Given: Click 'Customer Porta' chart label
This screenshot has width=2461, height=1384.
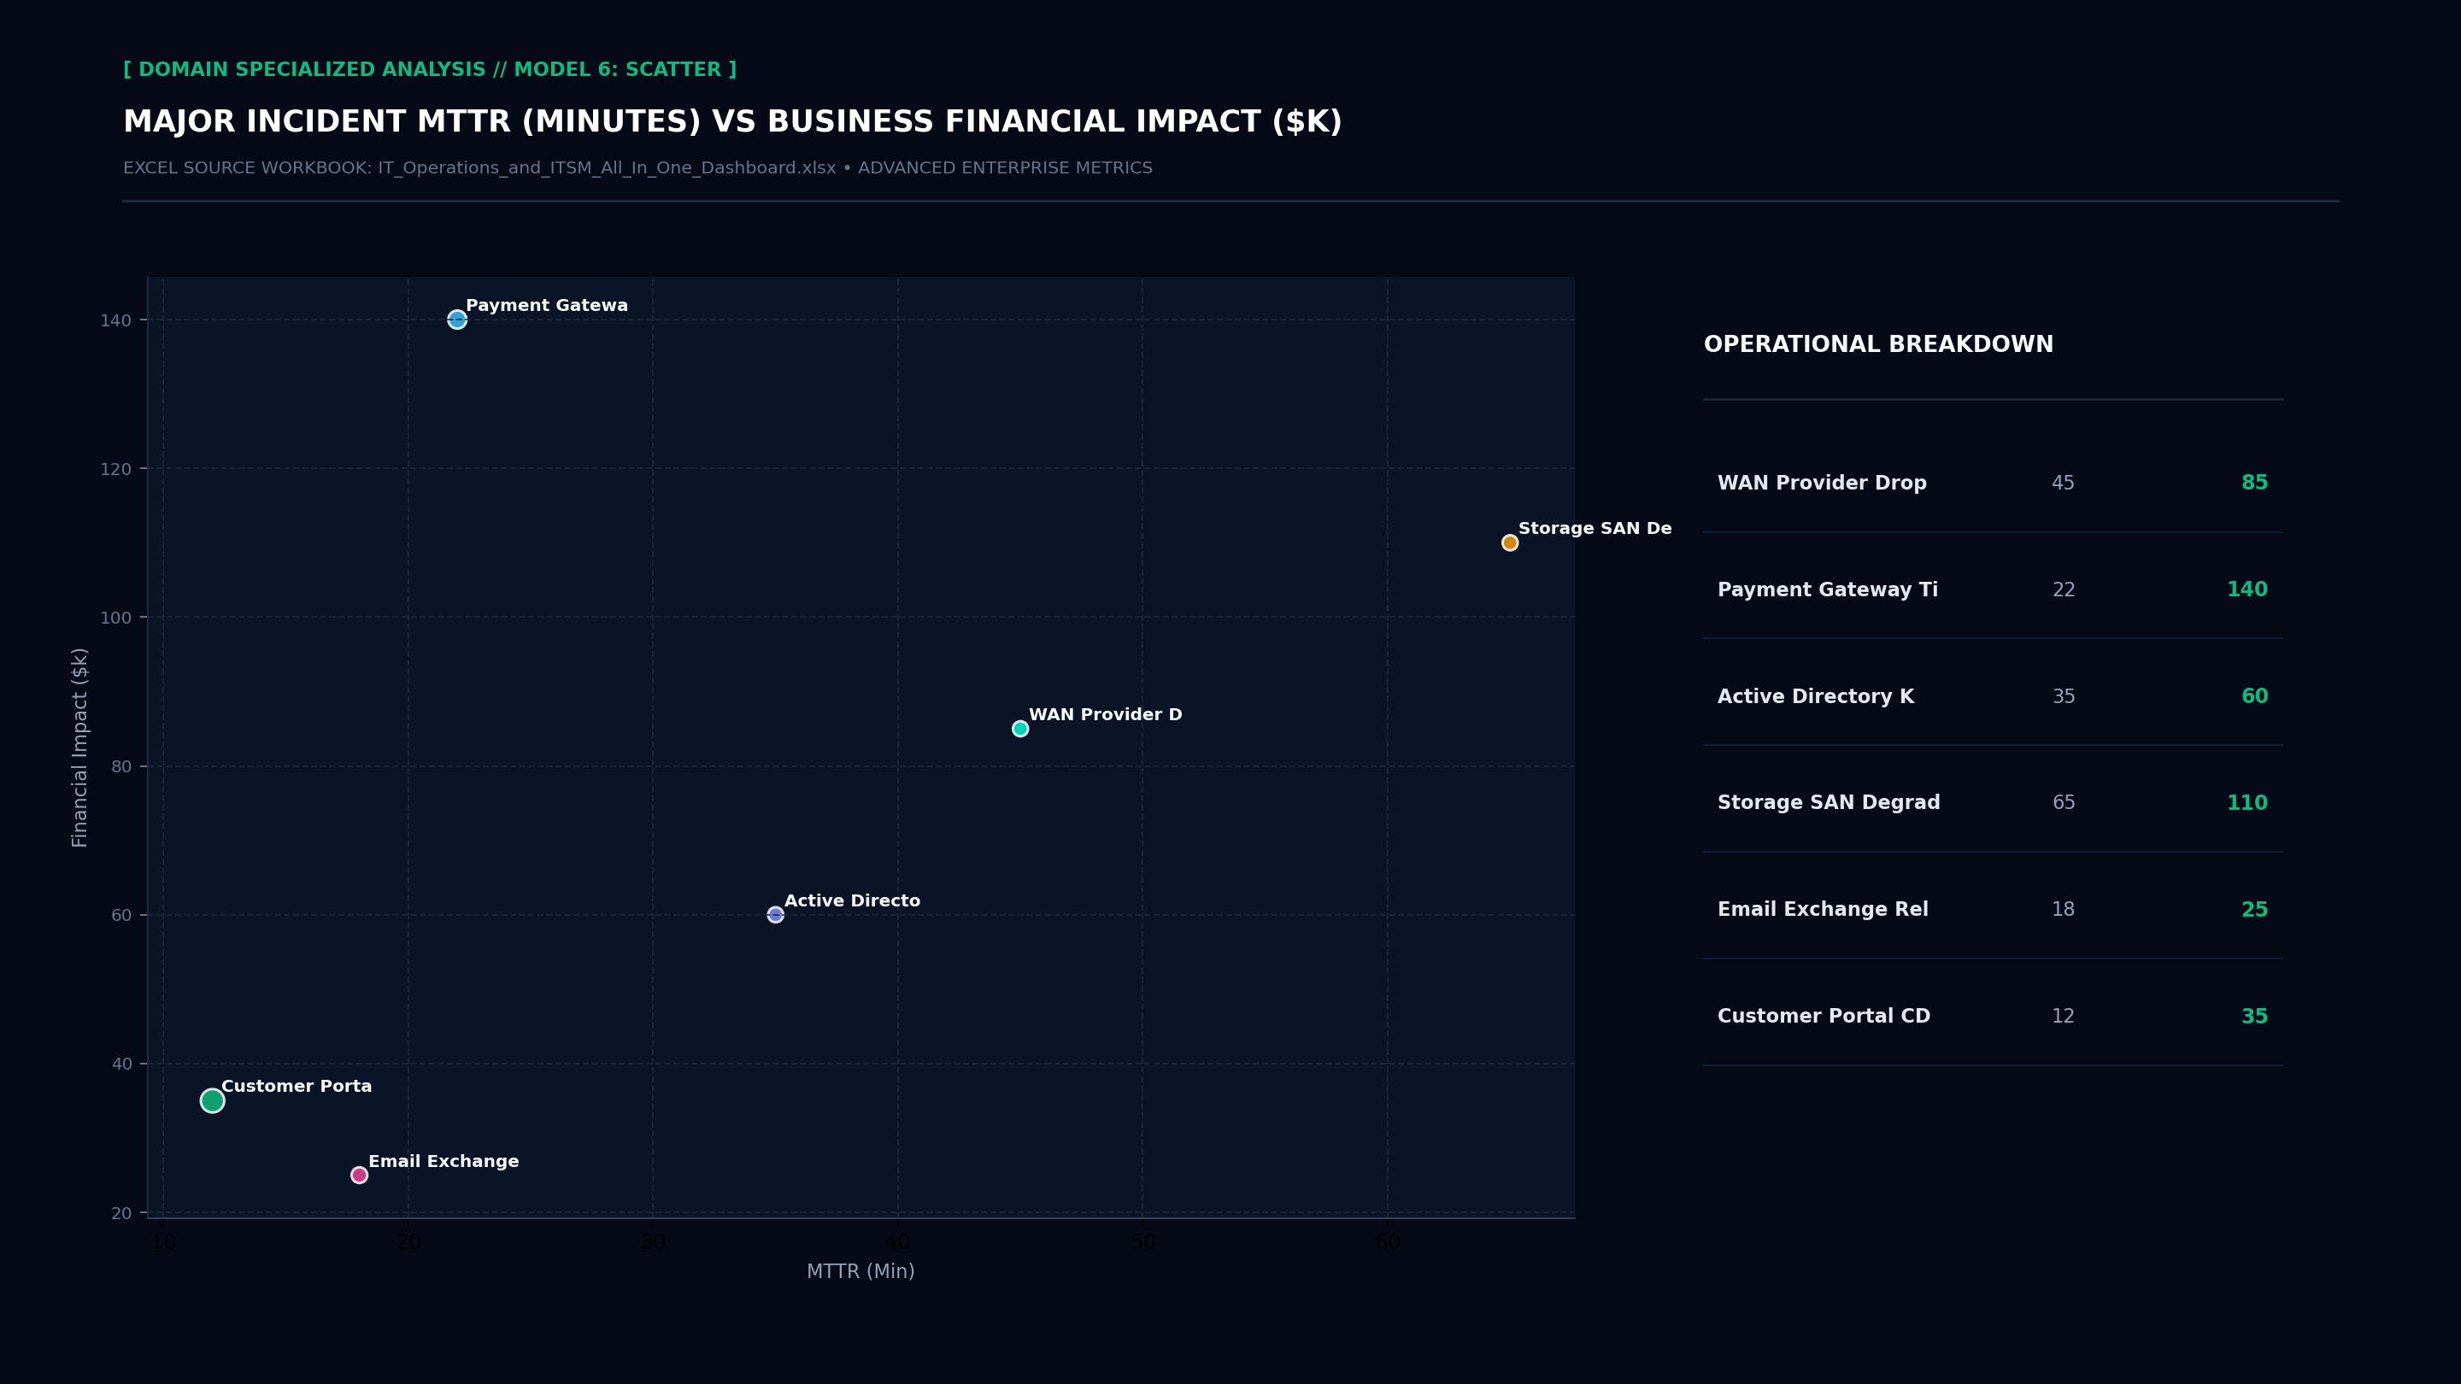Looking at the screenshot, I should click(297, 1086).
